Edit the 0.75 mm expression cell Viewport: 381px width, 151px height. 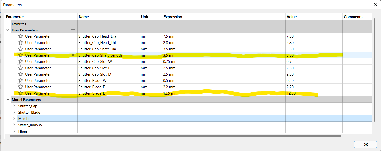[224, 61]
